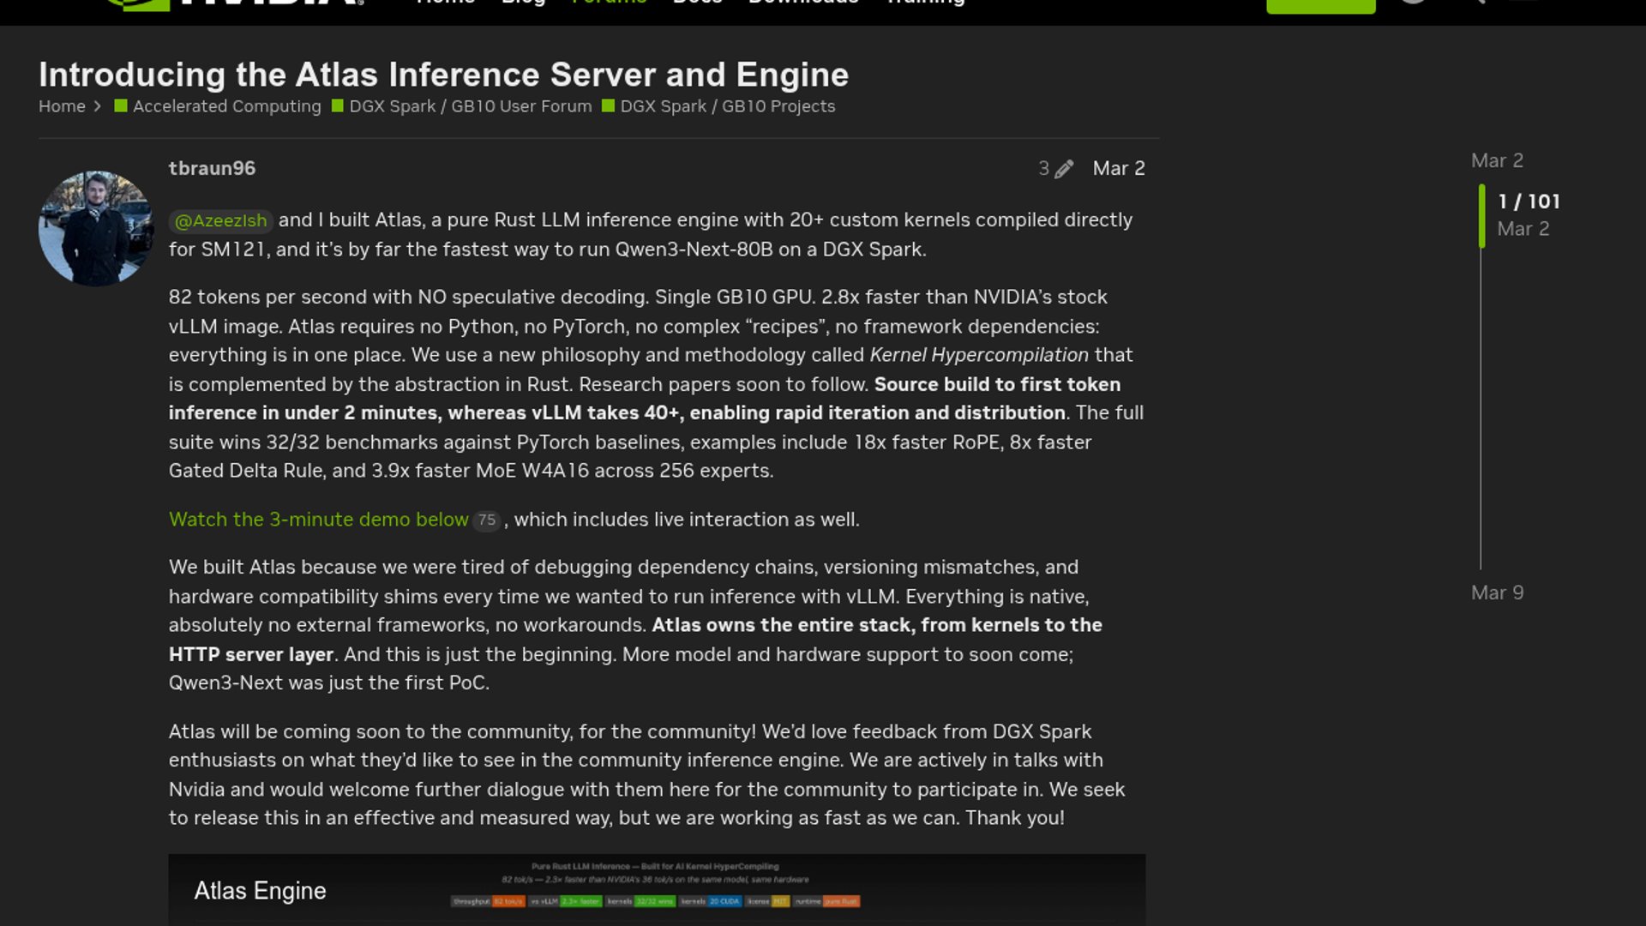
Task: Open the post edit history pencil icon
Action: coord(1064,169)
